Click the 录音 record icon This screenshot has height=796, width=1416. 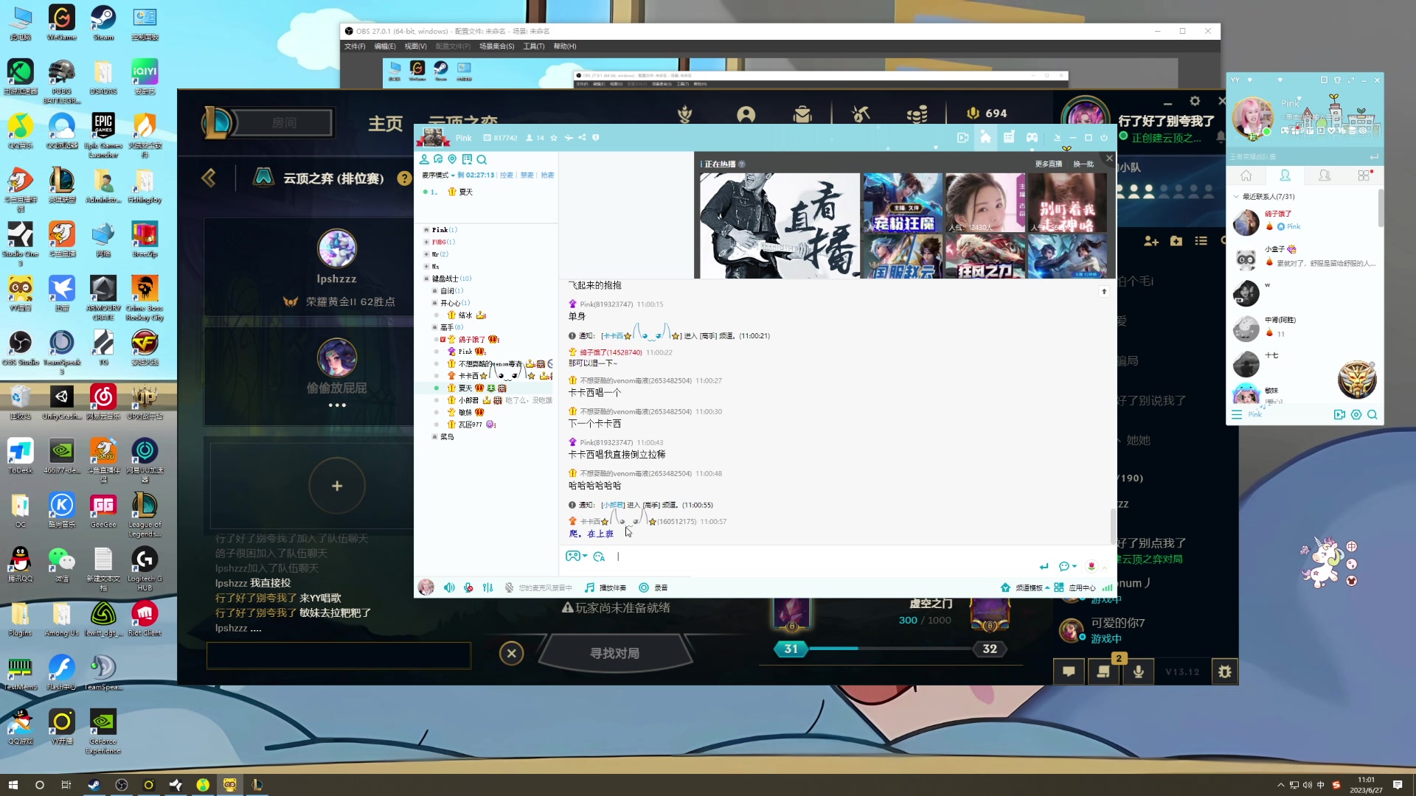click(x=644, y=587)
